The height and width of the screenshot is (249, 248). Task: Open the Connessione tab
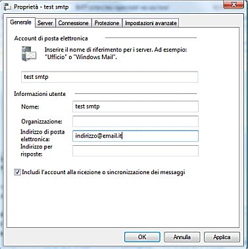coord(74,23)
